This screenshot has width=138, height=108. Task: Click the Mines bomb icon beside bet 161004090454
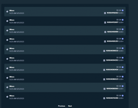[7, 68]
